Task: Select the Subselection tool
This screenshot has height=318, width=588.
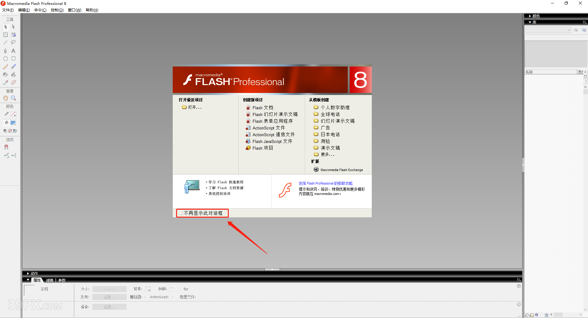Action: click(13, 27)
